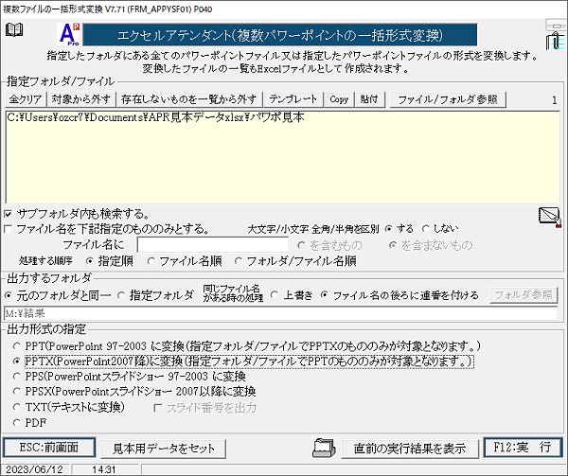Click F12:実行 button

click(x=524, y=448)
